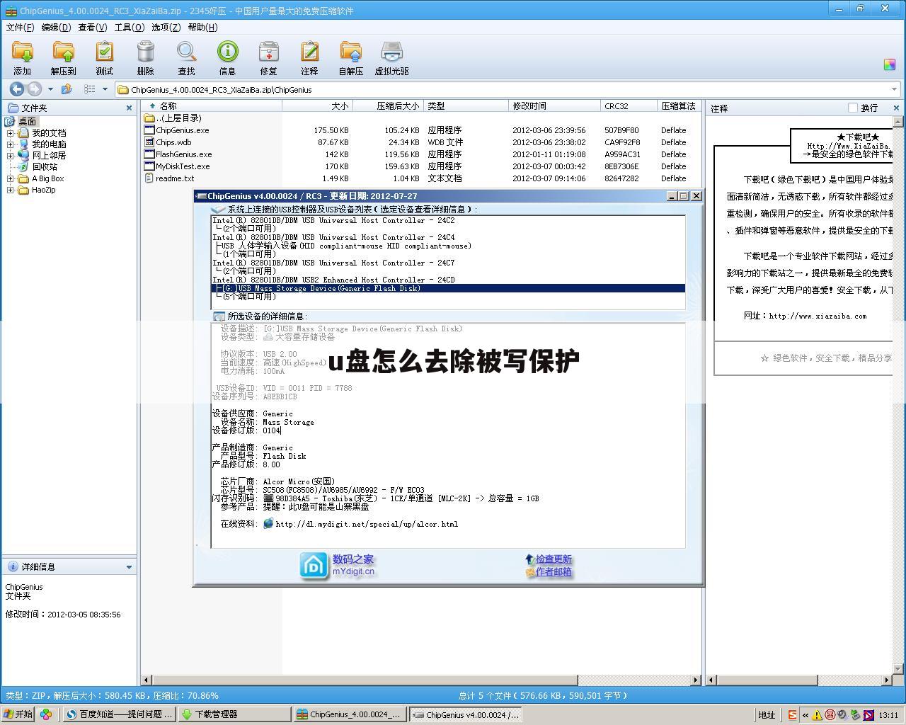Expand the 我的电脑 tree node

pyautogui.click(x=10, y=144)
